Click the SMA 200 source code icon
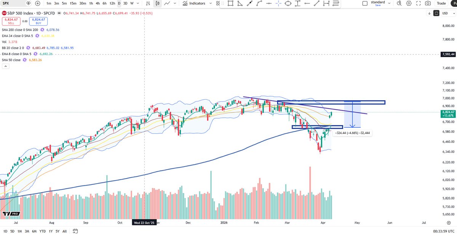This screenshot has height=236, width=457. pos(42,30)
